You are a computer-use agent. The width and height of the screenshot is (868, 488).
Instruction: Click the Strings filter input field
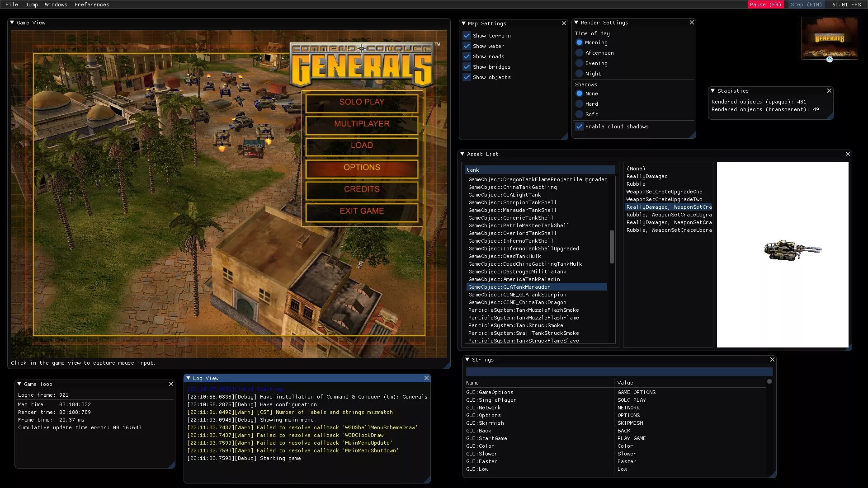point(619,371)
